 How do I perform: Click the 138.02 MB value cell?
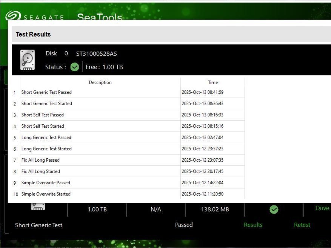[215, 210]
